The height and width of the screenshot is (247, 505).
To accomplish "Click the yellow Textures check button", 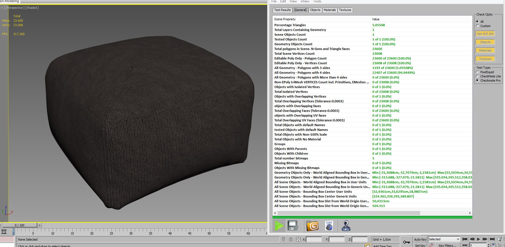I will (485, 59).
